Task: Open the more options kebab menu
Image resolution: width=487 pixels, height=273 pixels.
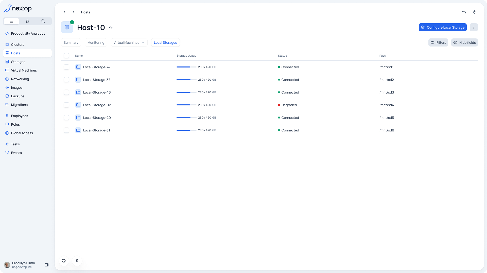Action: [x=474, y=27]
